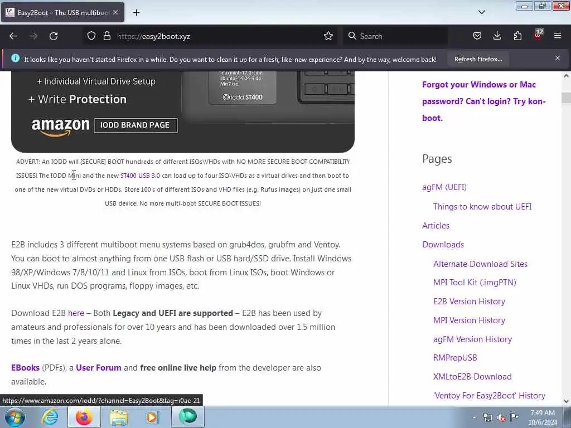571x428 pixels.
Task: Click the amazon logo in the advert
Action: pos(60,127)
